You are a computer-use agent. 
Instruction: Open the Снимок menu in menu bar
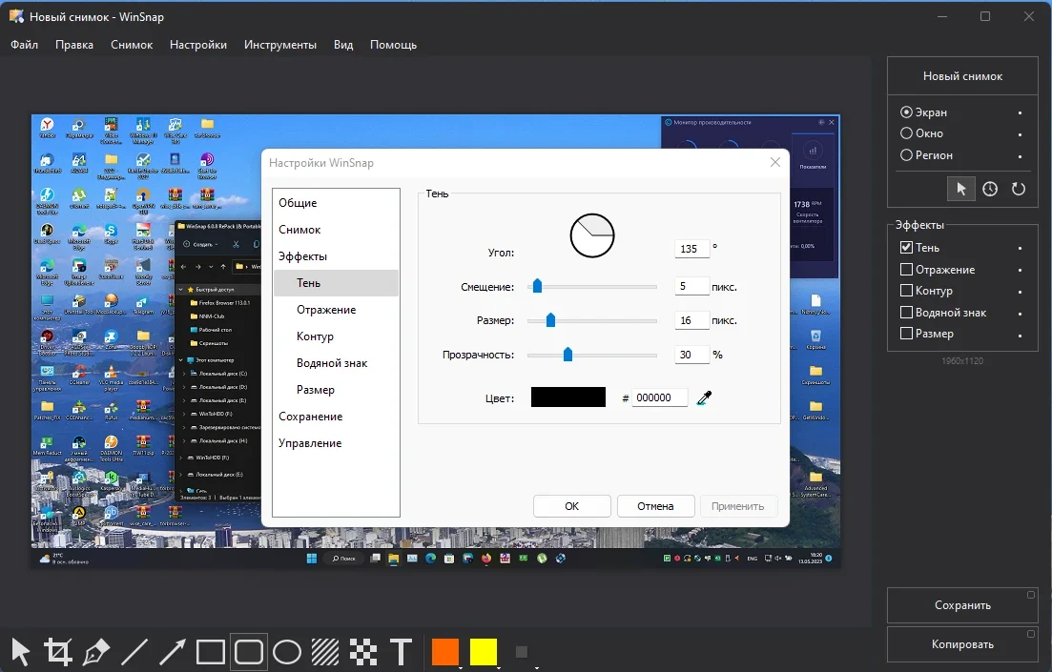coord(132,44)
